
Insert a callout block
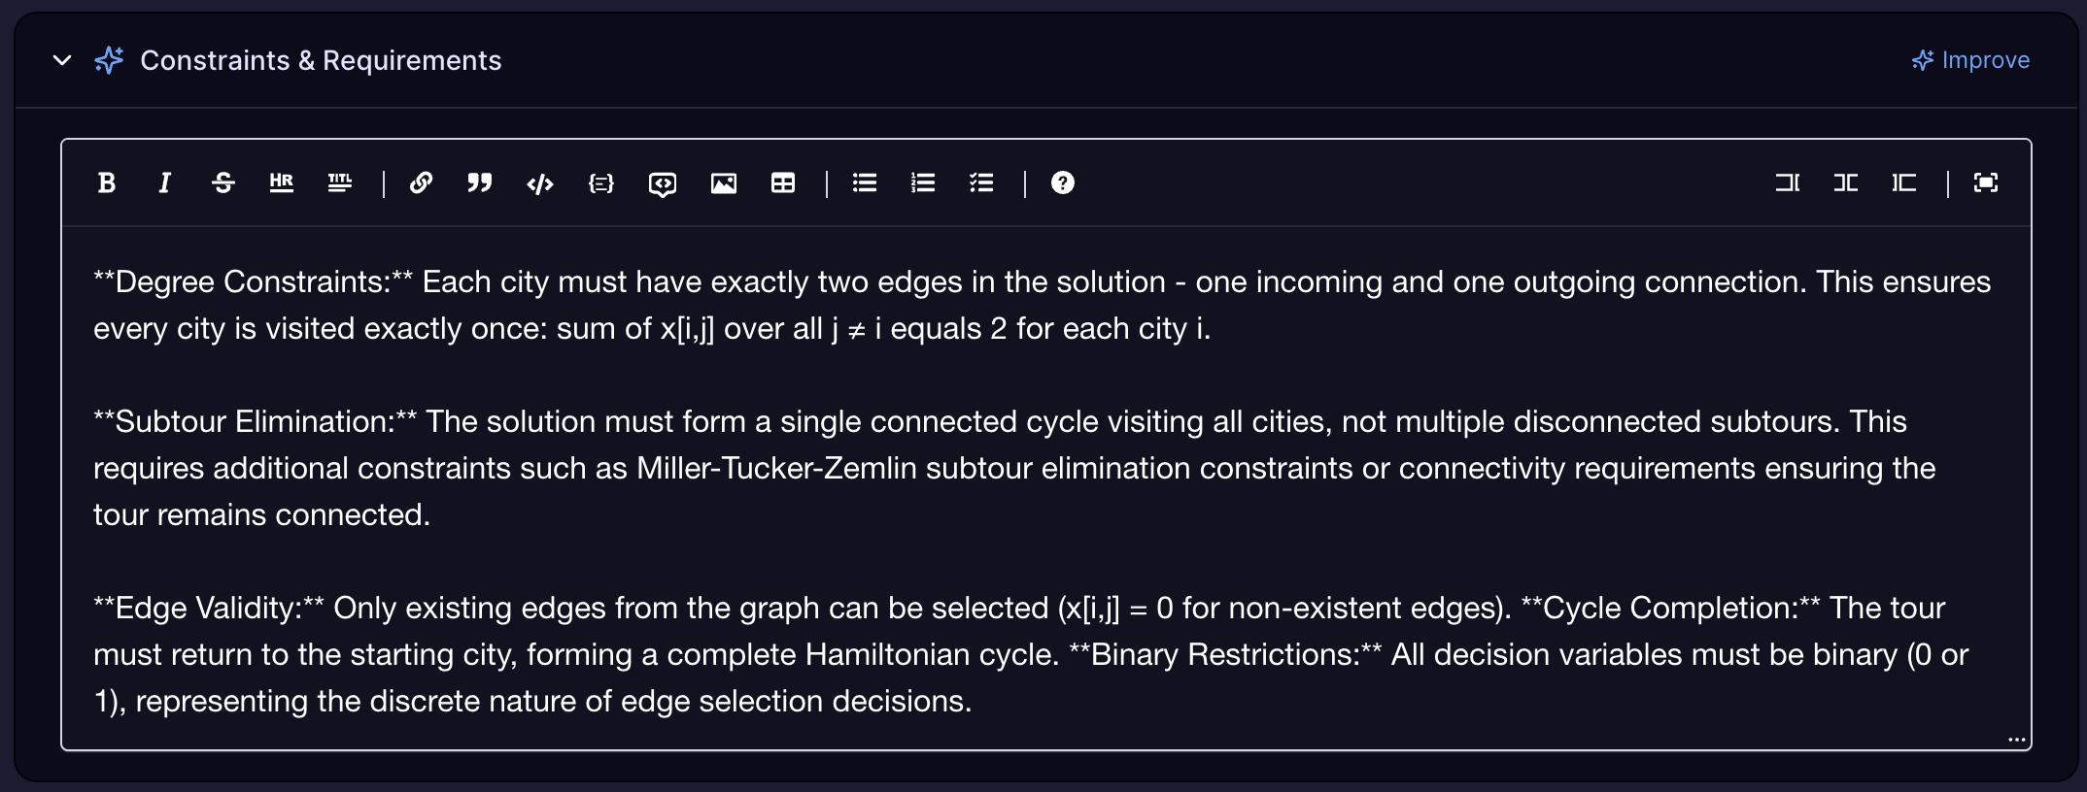point(662,182)
